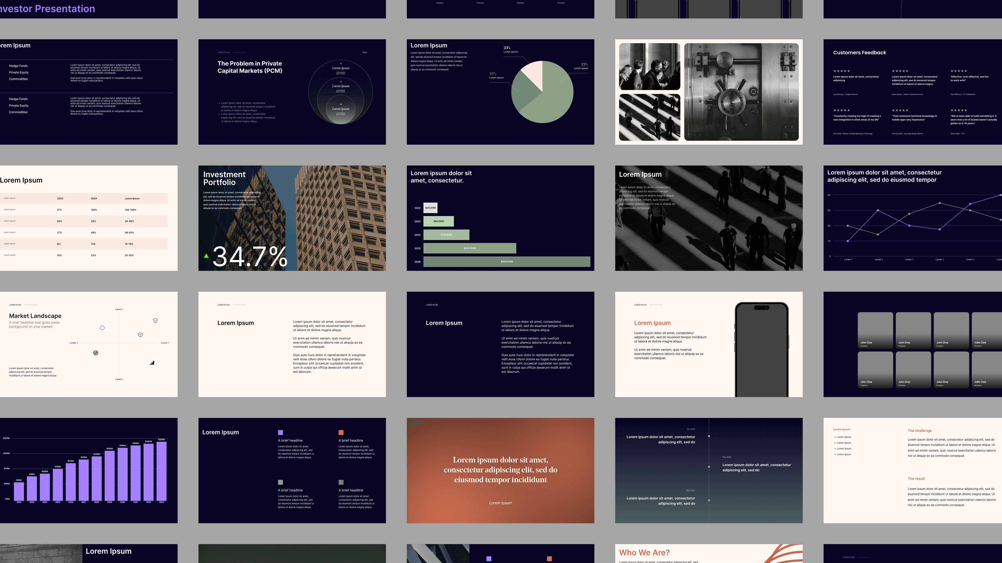This screenshot has width=1002, height=563.
Task: Select the "Who We Are?" heading
Action: 644,553
